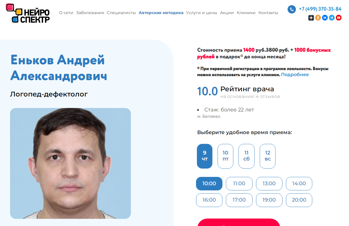Open the Авторская методика menu item
Screen dimensions: 349x226
pos(161,13)
